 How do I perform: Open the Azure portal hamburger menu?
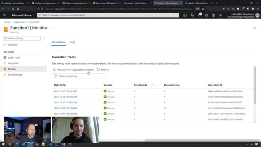click(4, 15)
